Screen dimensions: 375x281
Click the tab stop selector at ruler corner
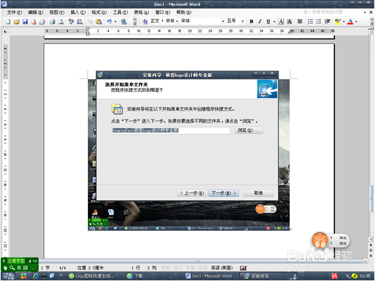(x=5, y=31)
